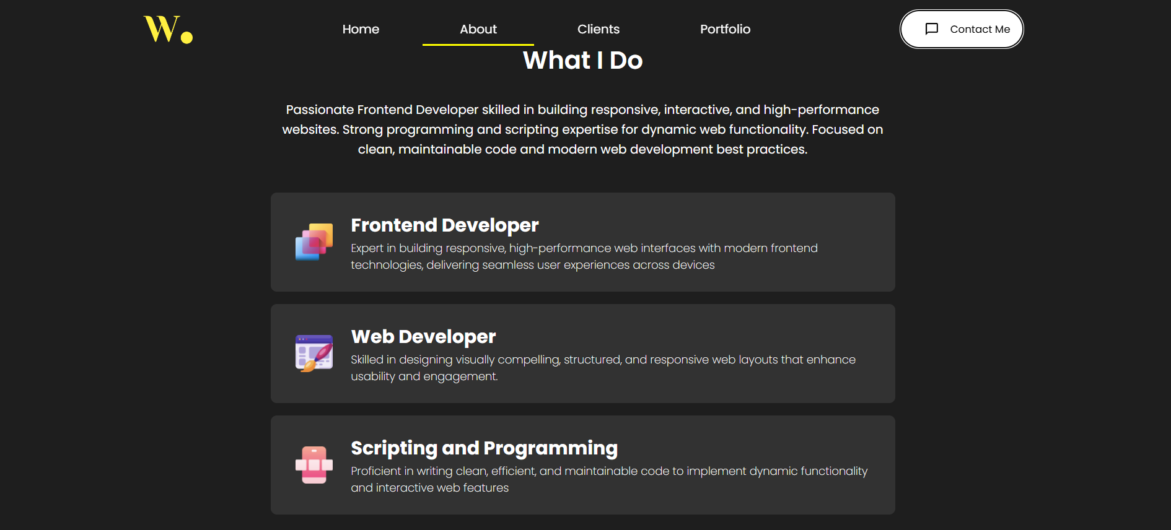The image size is (1171, 530).
Task: Click the Scripting and Programming heading
Action: (484, 448)
